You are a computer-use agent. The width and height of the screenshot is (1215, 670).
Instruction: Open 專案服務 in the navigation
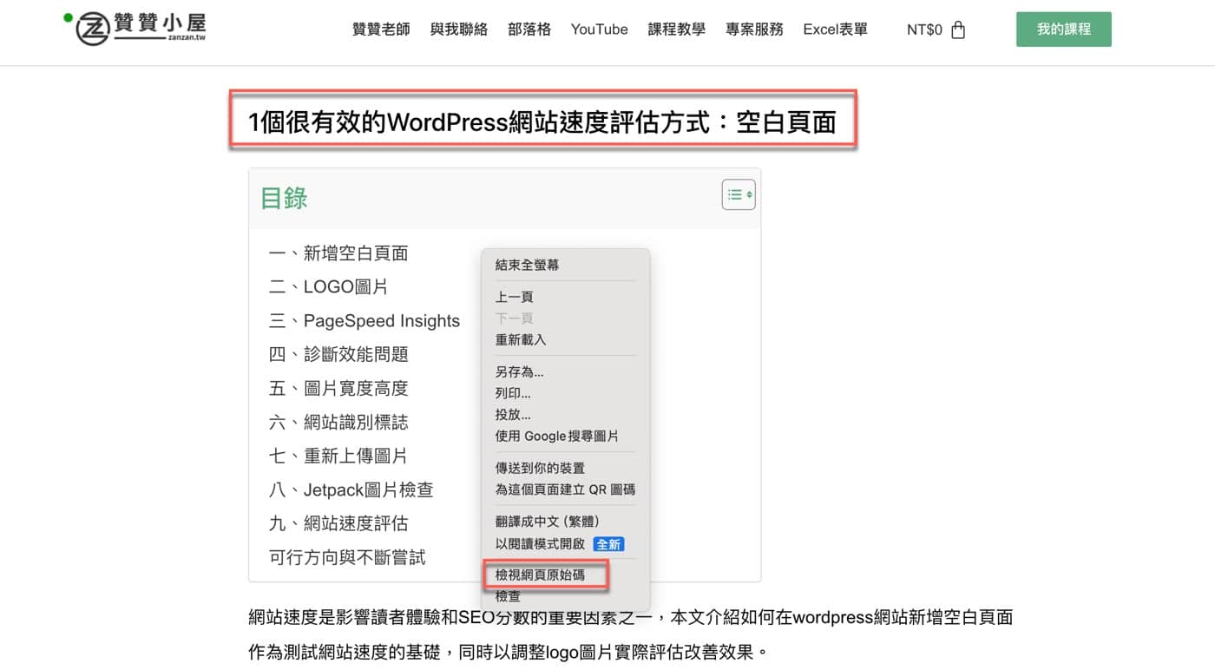[x=754, y=30]
